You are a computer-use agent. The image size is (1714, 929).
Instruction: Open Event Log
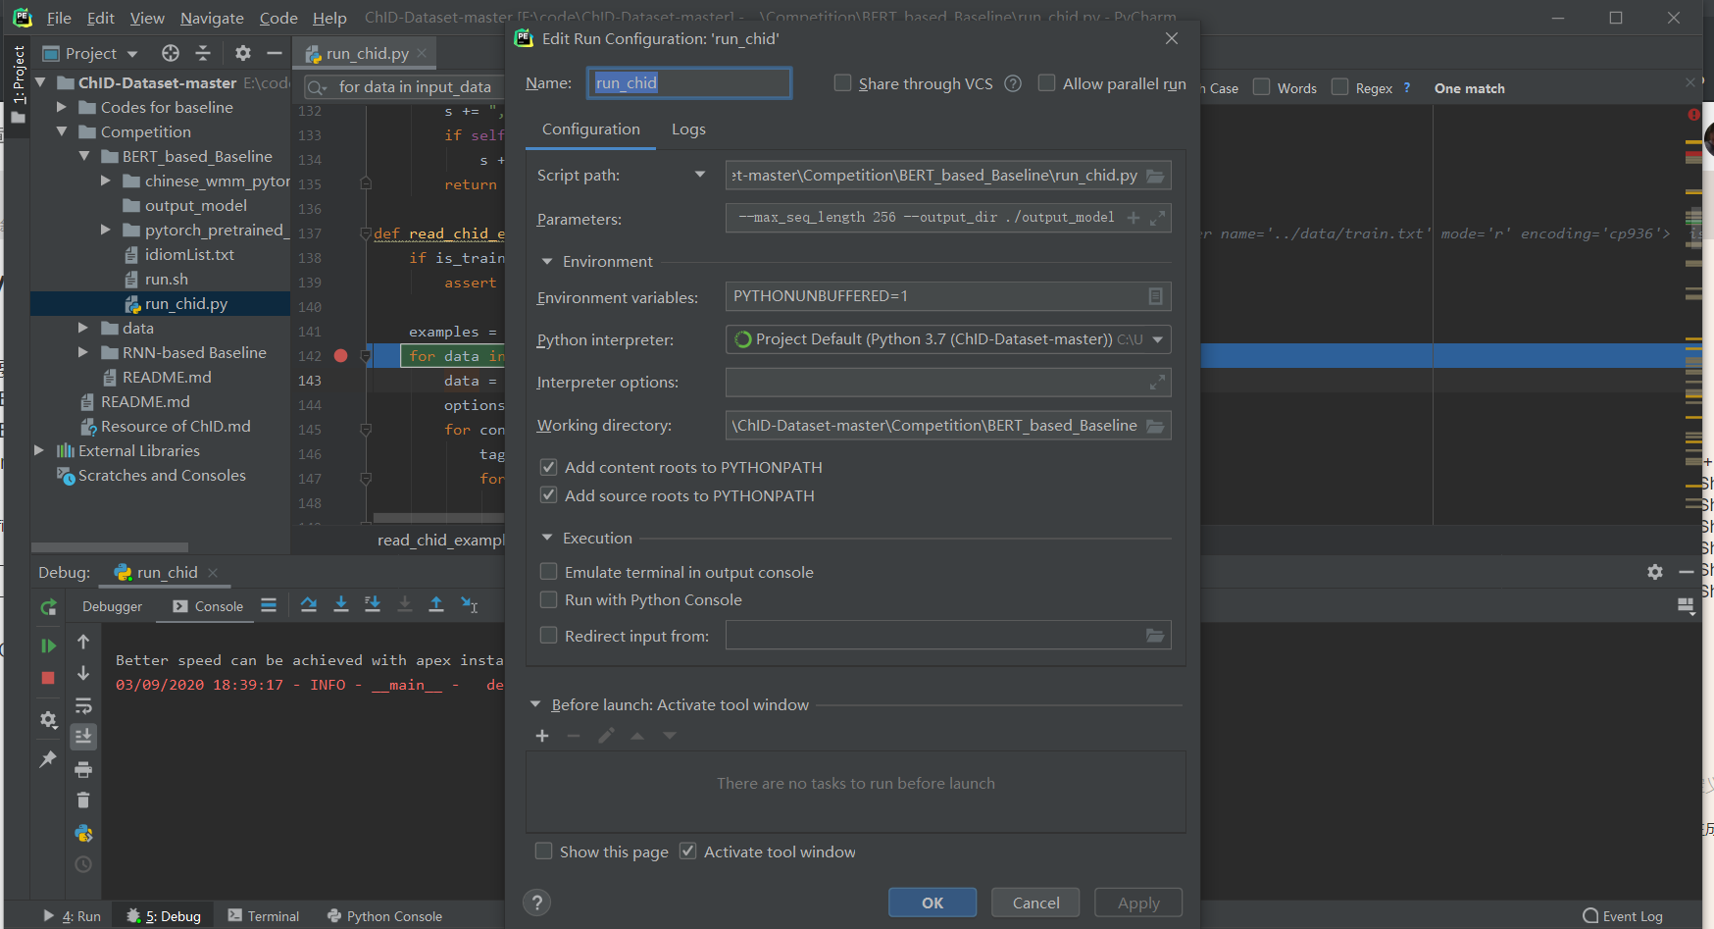click(1623, 915)
